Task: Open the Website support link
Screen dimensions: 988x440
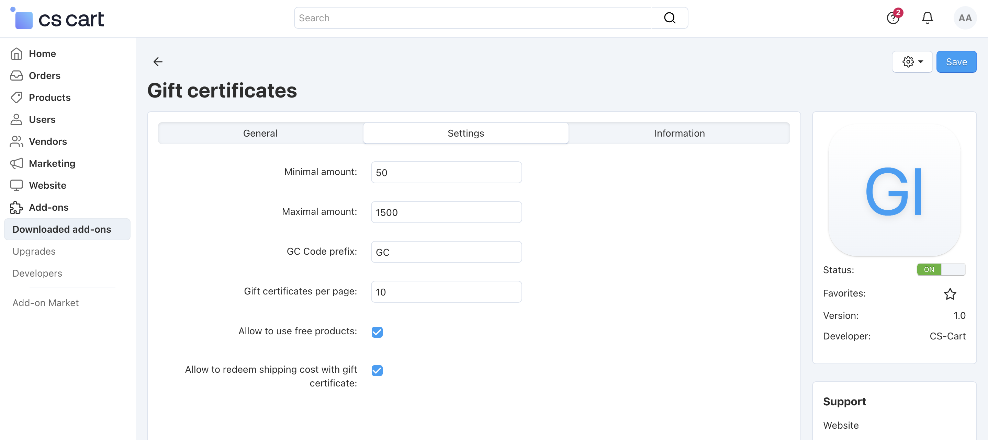Action: [x=841, y=426]
